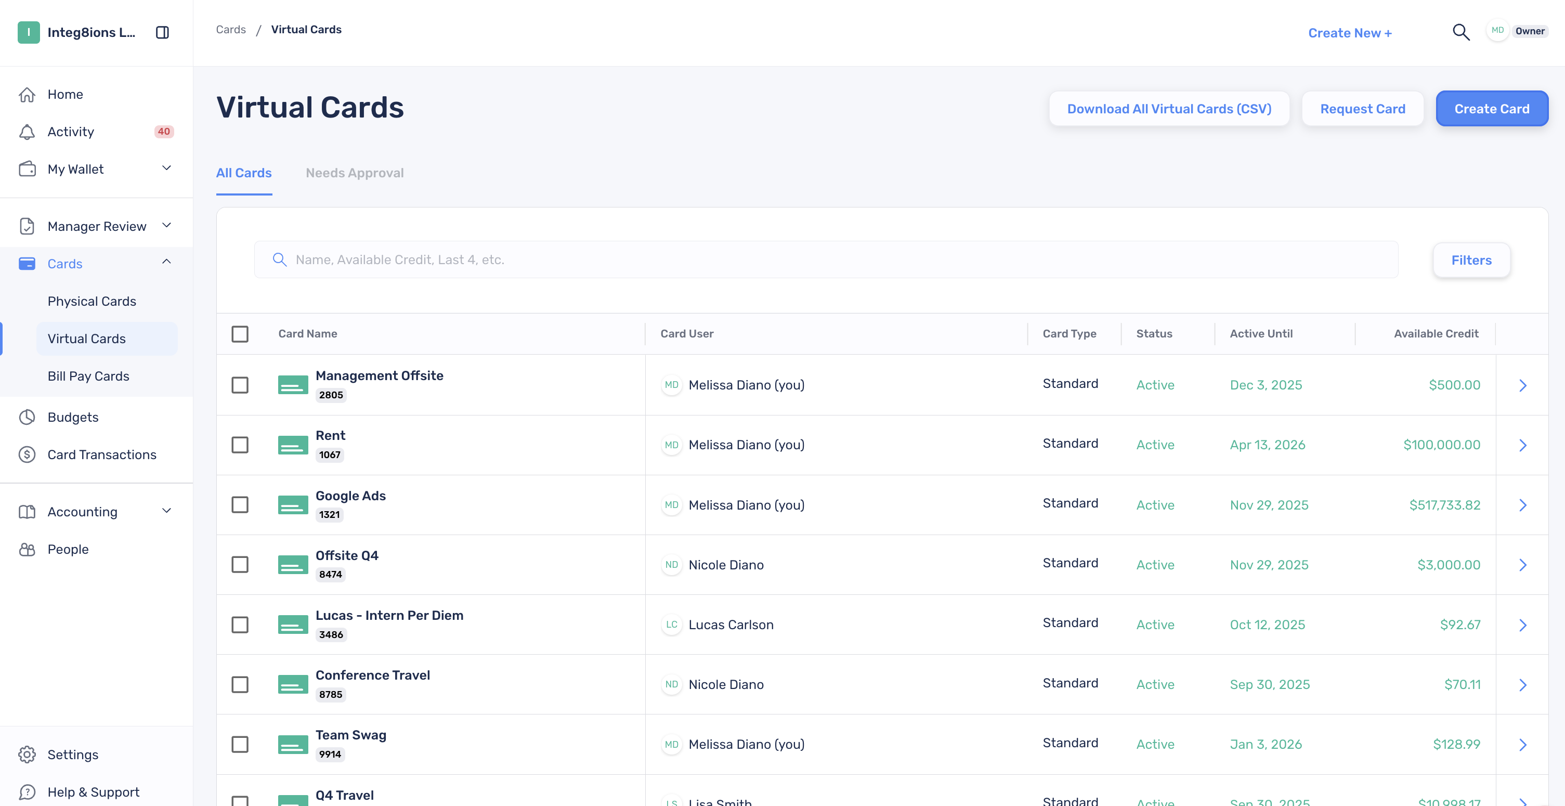This screenshot has height=806, width=1565.
Task: Collapse the sidebar panel icon
Action: point(162,32)
